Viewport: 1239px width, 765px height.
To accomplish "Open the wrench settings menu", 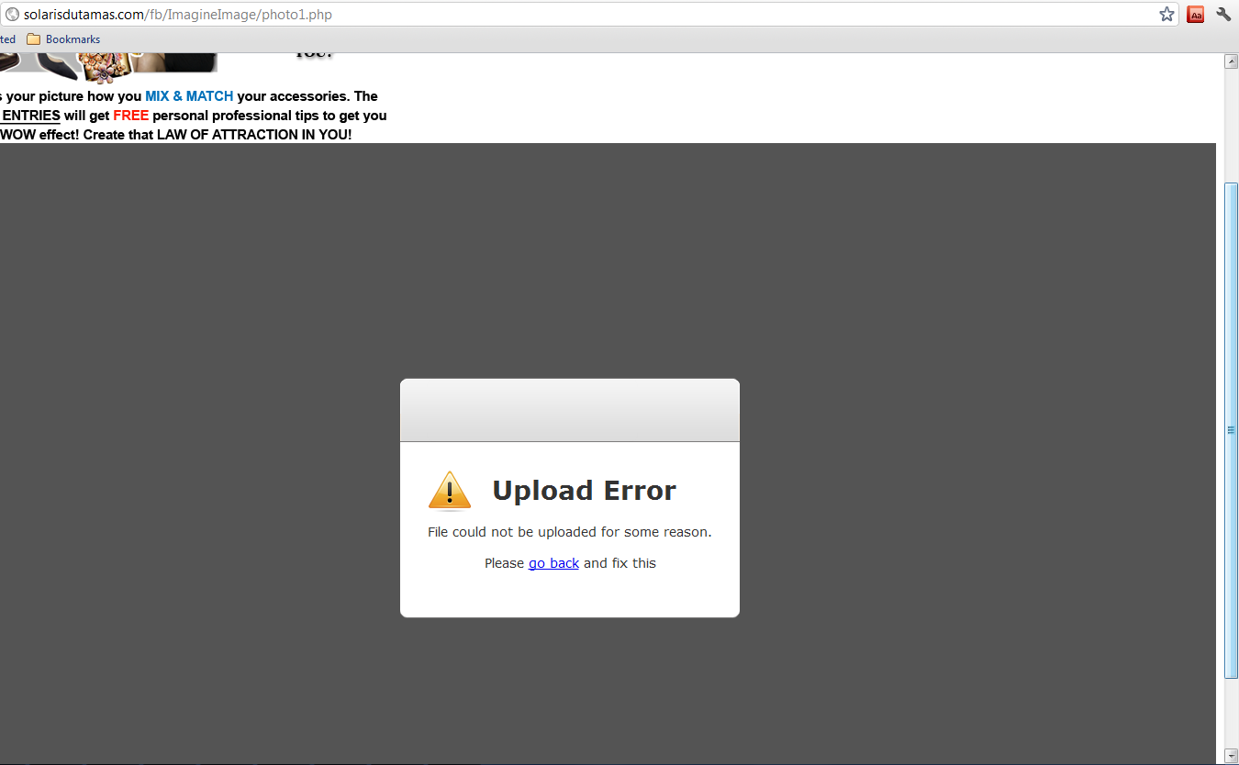I will point(1223,14).
